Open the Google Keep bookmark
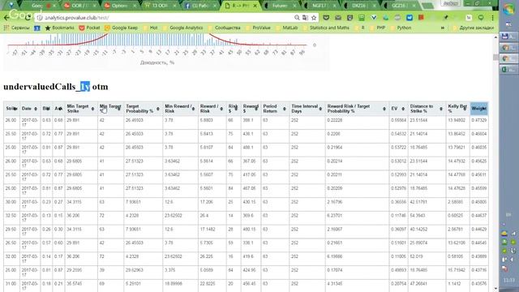 [121, 28]
